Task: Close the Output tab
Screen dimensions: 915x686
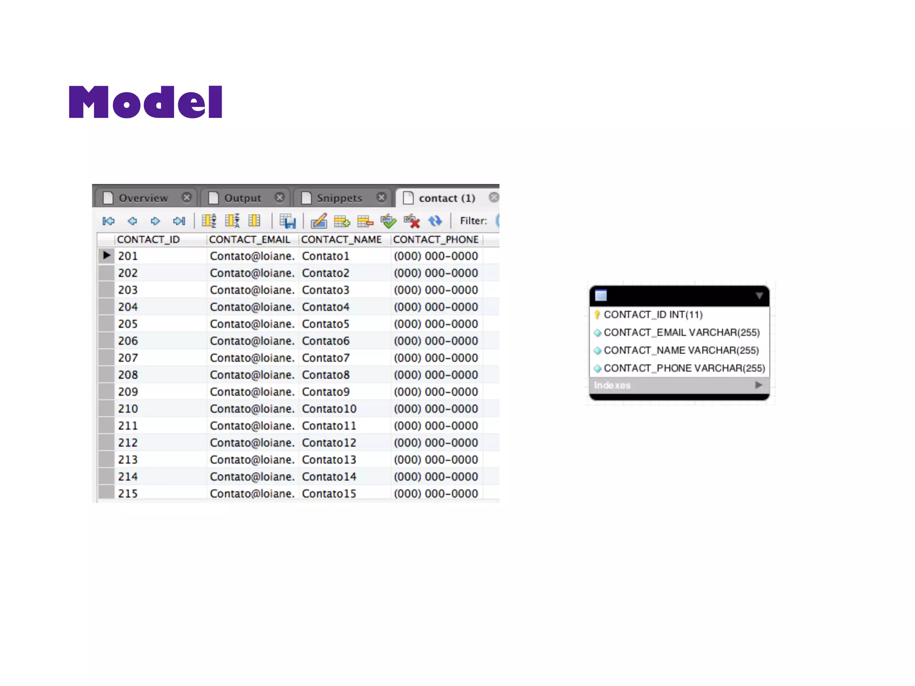Action: pyautogui.click(x=280, y=197)
